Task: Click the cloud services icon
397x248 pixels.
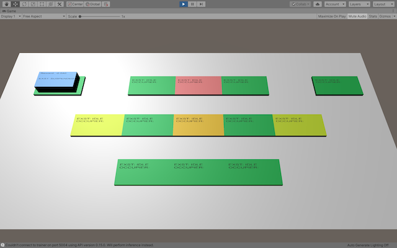Action: [x=318, y=4]
